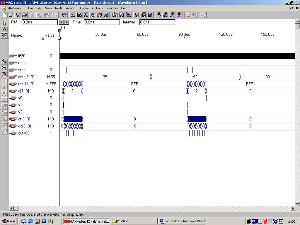
Task: Click horizontal scrollbar left arrow
Action: (11, 208)
